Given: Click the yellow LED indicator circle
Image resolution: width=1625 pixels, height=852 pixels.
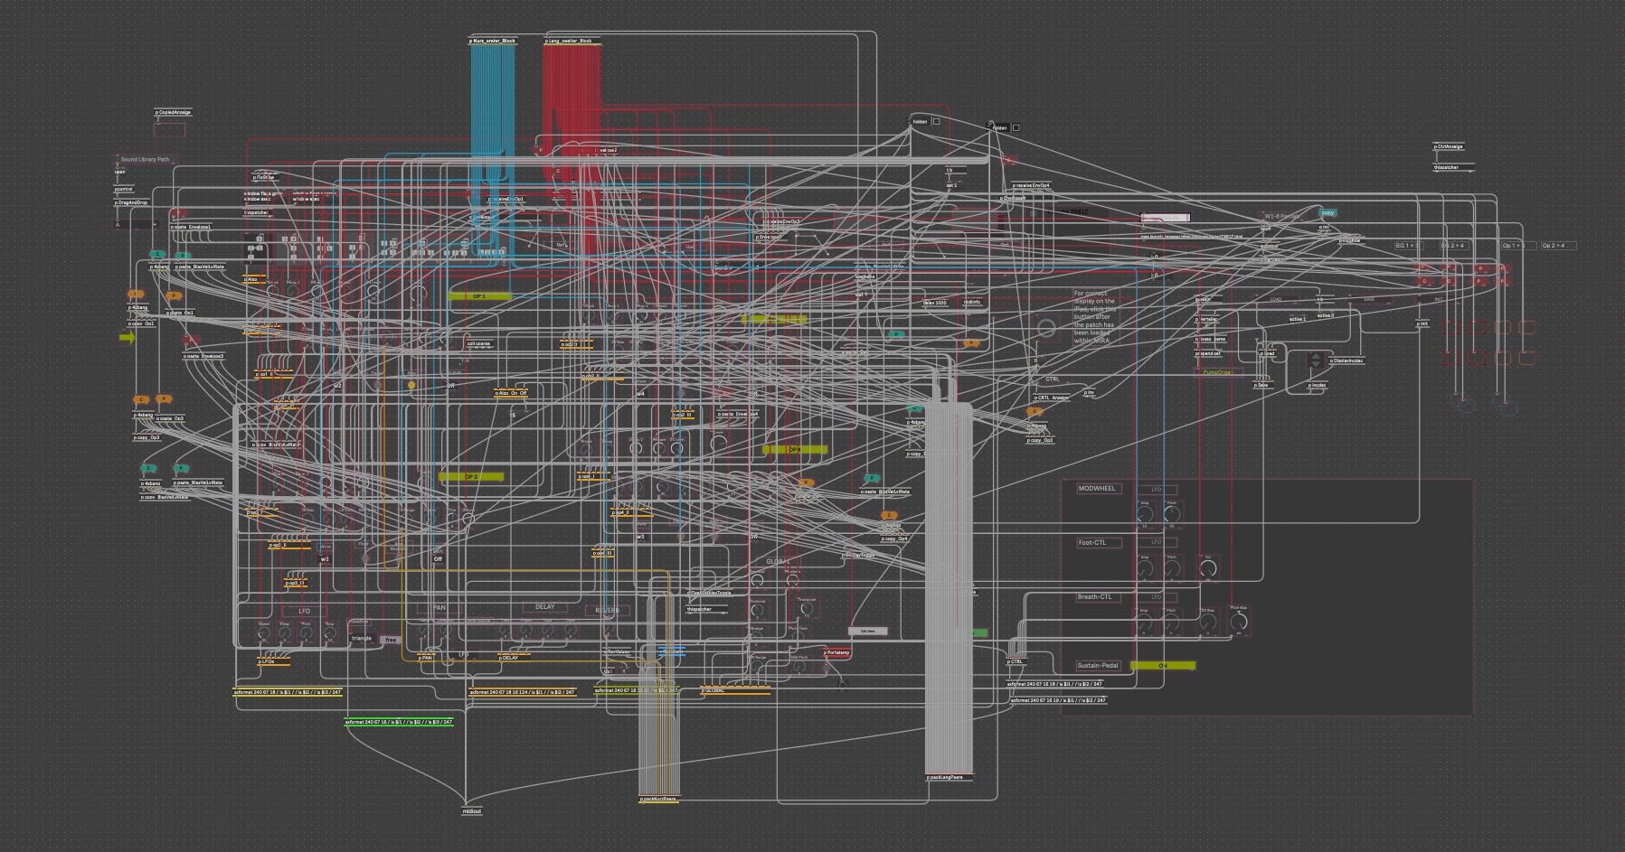Looking at the screenshot, I should 411,385.
